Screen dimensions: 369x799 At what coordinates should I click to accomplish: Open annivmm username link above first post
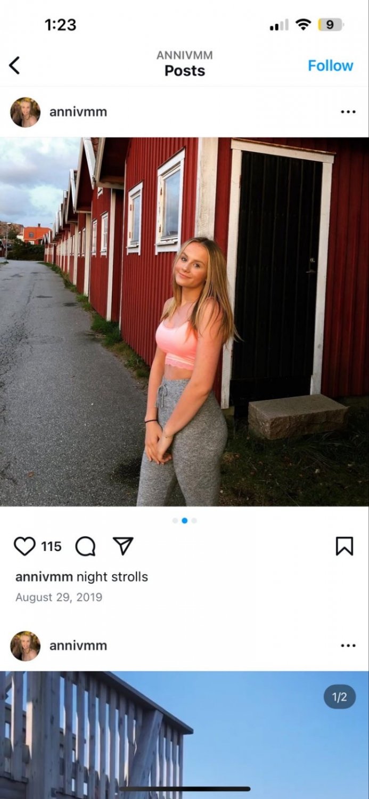pyautogui.click(x=78, y=112)
